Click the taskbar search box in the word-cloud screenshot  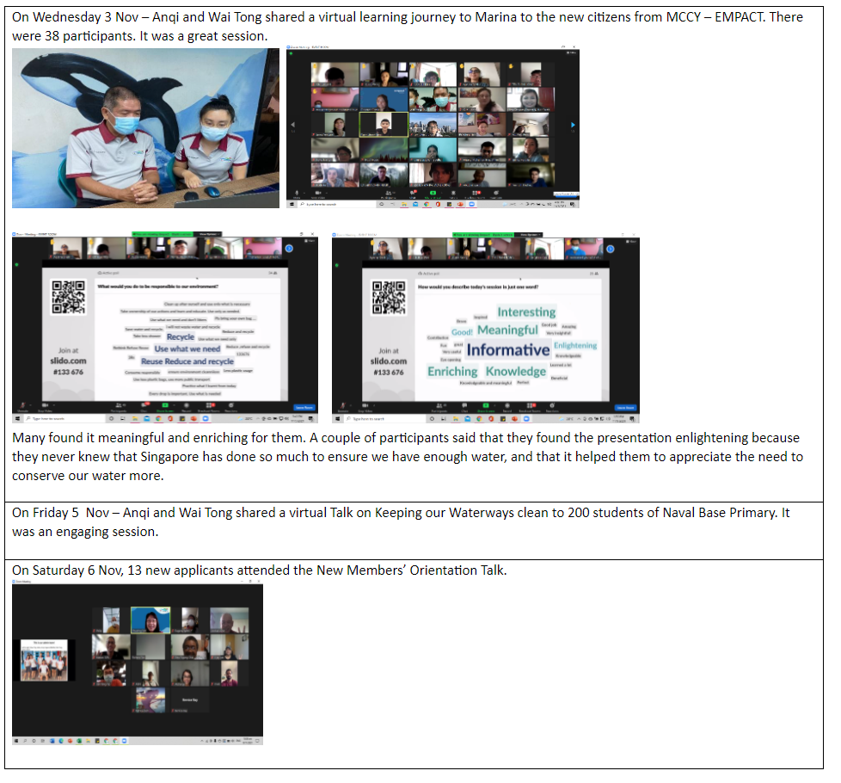[x=384, y=418]
